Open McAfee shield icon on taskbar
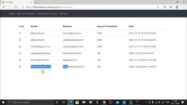The image size is (187, 105). coord(111,102)
